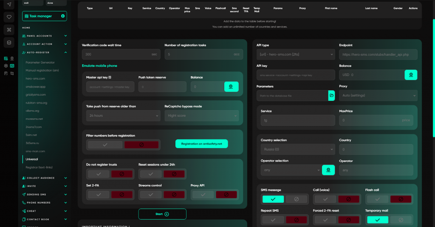Image resolution: width=435 pixels, height=227 pixels.
Task: Click the refresh icon beside USD Balance
Action: tap(411, 75)
